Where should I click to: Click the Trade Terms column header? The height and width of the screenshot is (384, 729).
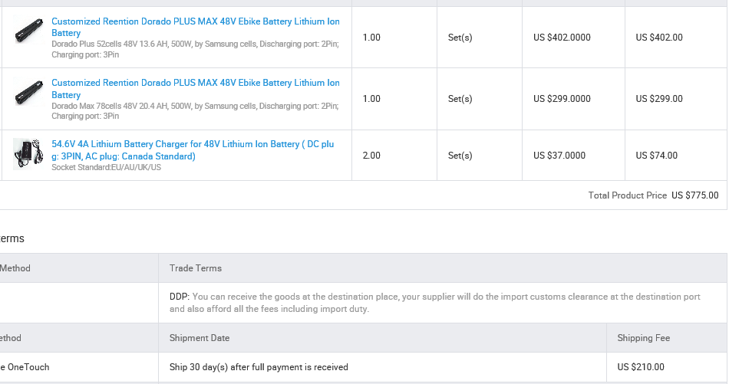click(196, 268)
